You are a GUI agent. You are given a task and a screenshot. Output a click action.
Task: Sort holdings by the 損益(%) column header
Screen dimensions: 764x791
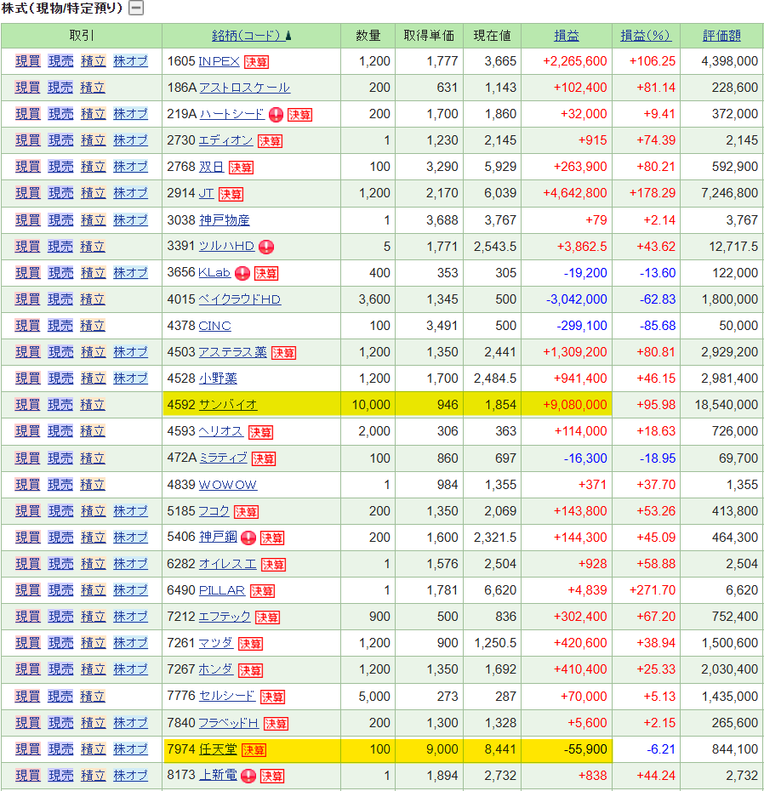tap(646, 36)
